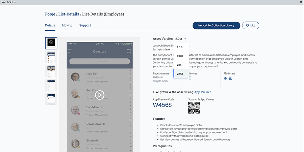Viewport: 304px width, 152px height.
Task: Click the Android platform icon
Action: pos(225,79)
